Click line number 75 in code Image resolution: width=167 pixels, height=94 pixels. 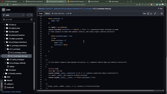tap(41, 69)
